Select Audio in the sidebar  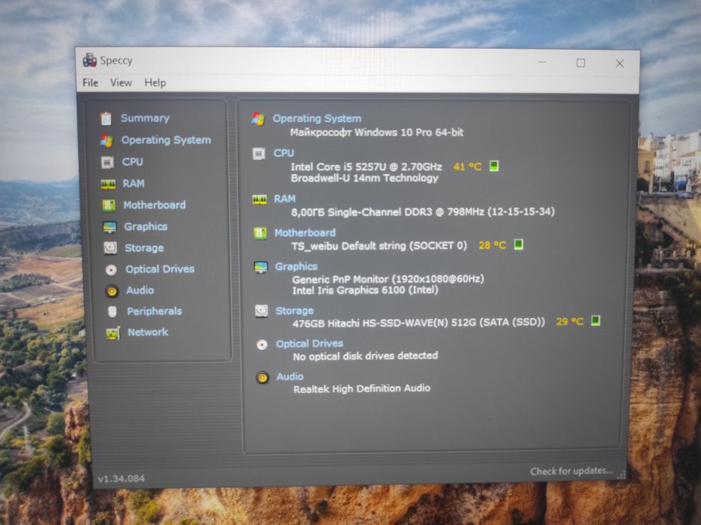pyautogui.click(x=140, y=290)
